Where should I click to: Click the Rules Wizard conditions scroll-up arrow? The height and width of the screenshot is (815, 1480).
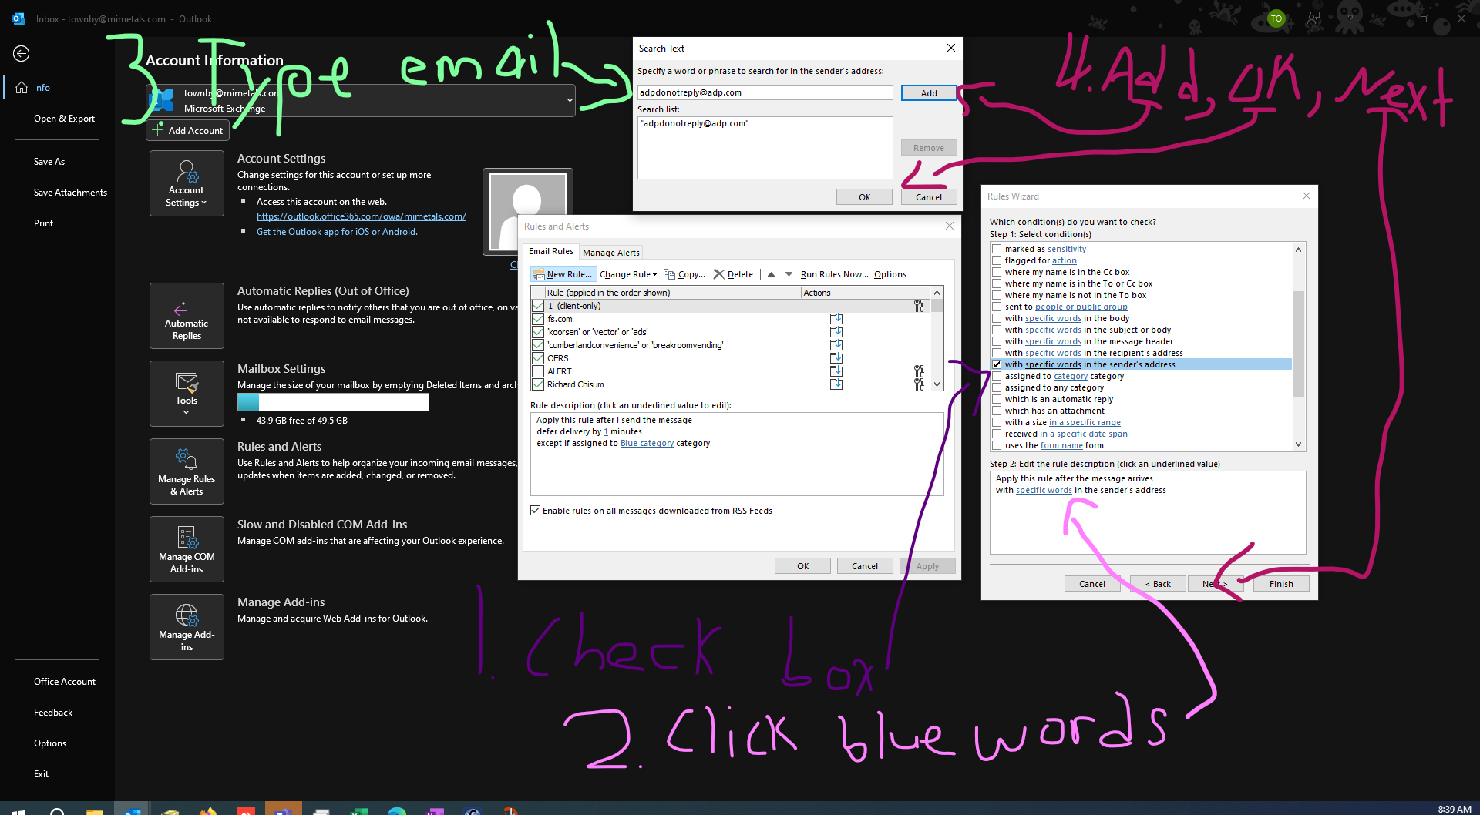tap(1298, 249)
